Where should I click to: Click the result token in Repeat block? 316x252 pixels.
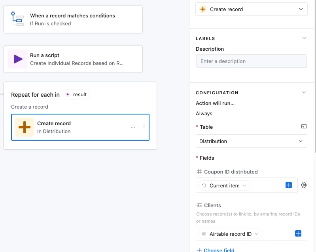tap(76, 94)
